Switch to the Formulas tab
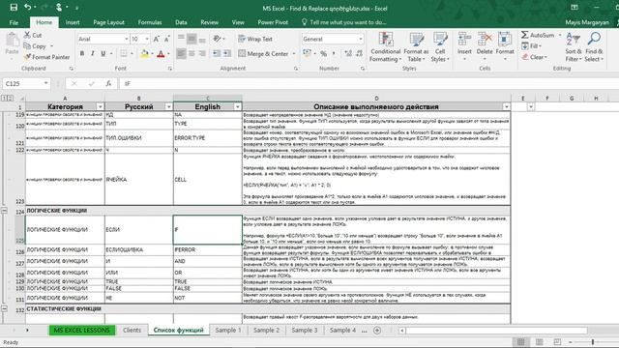The width and height of the screenshot is (619, 348). coord(150,22)
